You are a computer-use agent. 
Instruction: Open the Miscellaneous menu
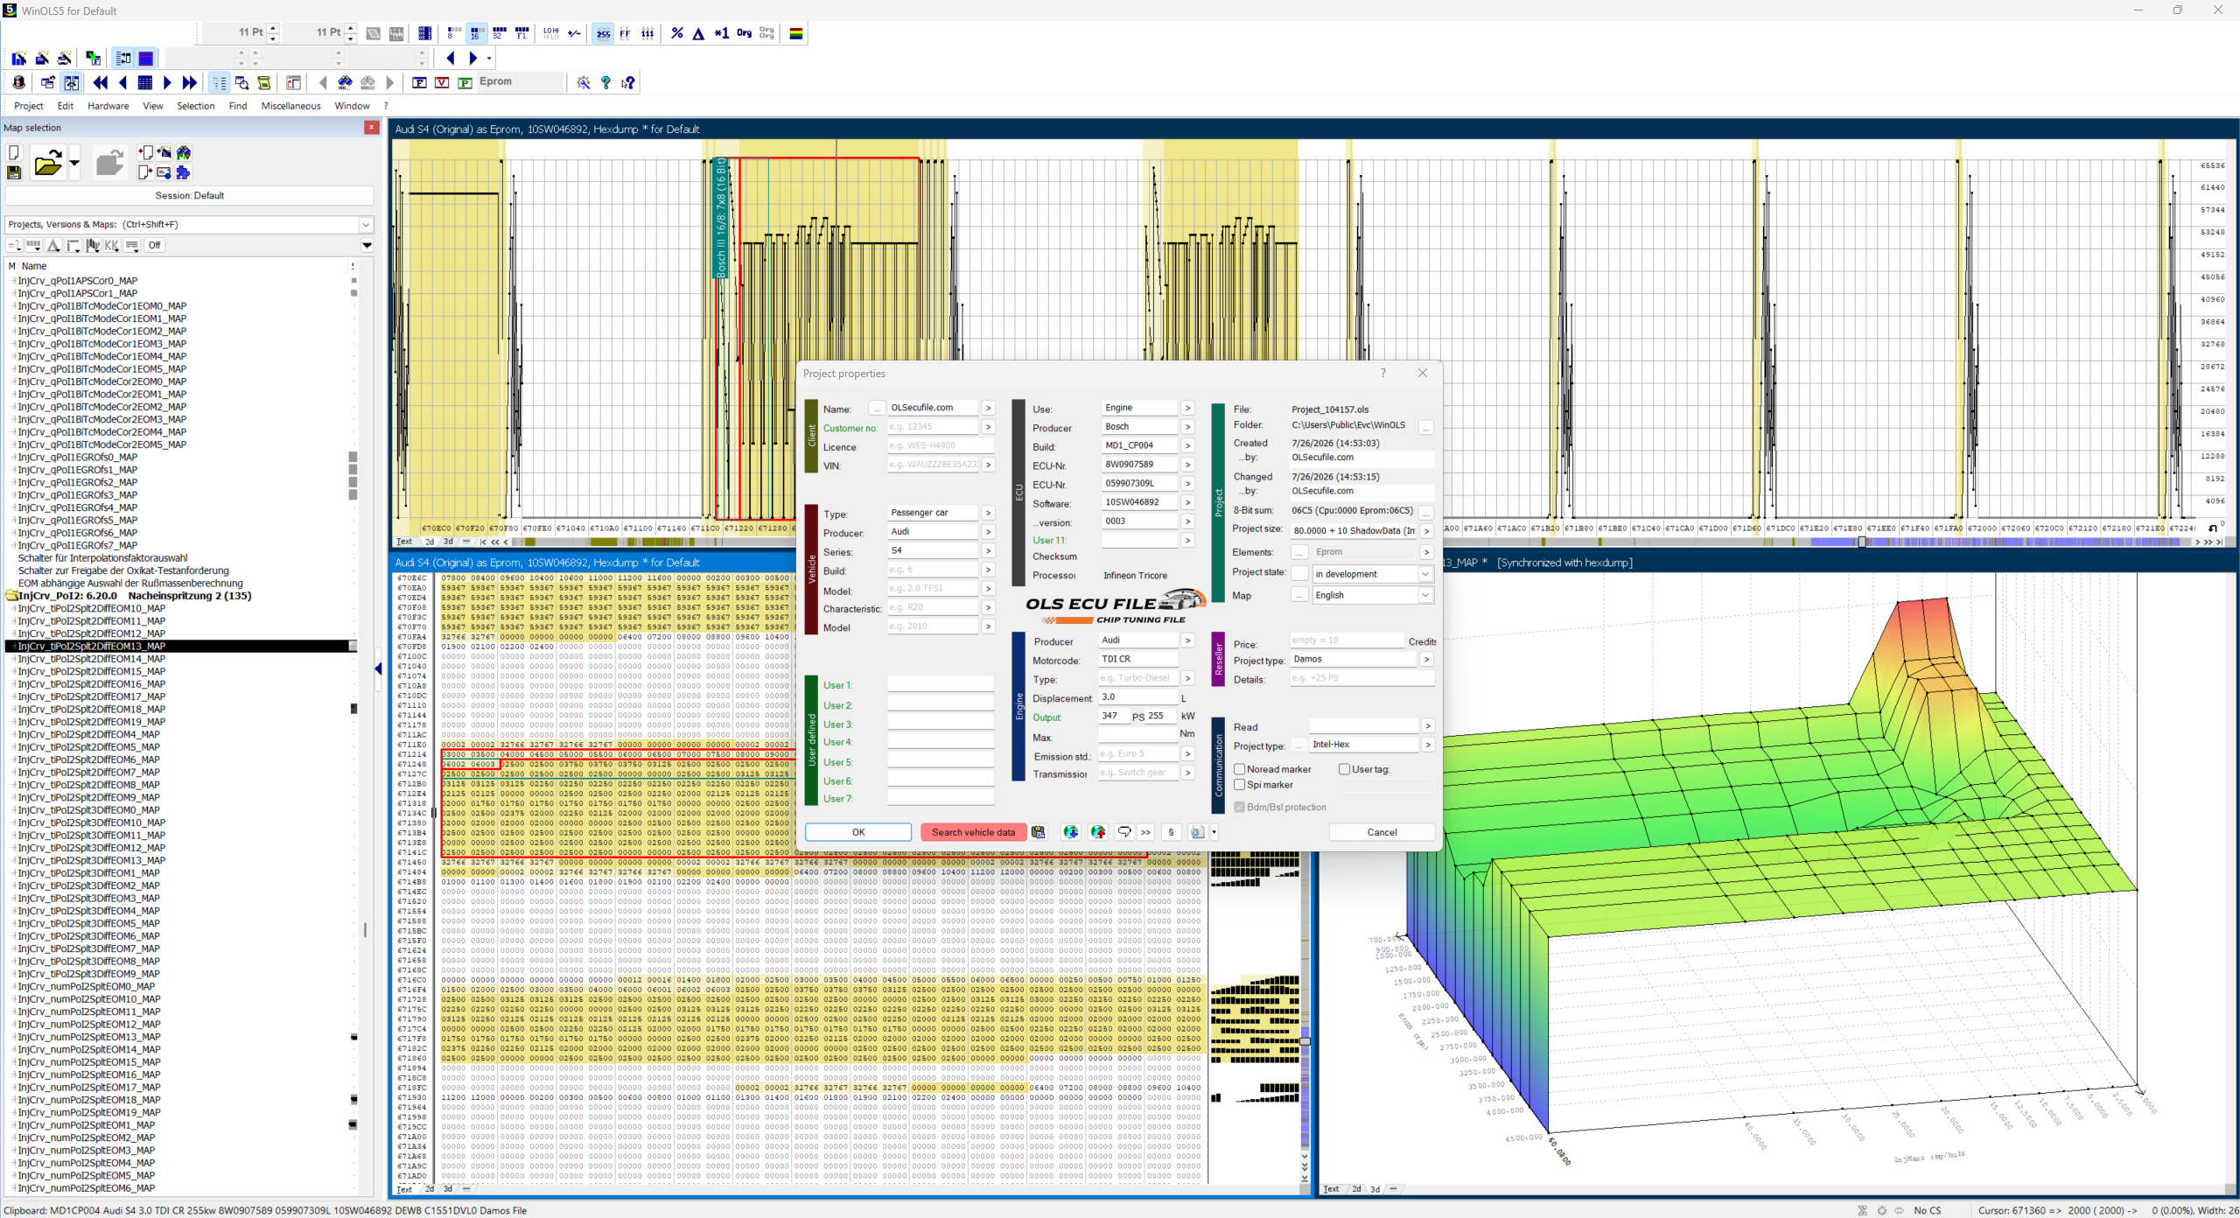click(x=291, y=106)
